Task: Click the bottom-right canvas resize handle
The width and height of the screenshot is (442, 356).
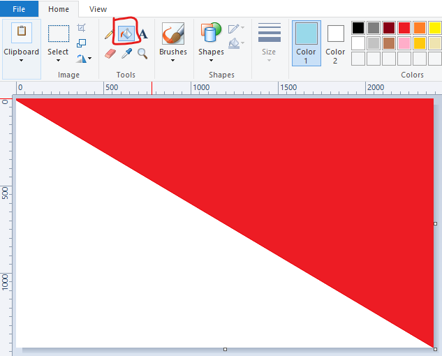Action: point(435,349)
